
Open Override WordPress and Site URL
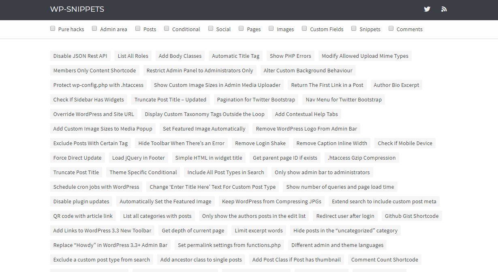click(x=94, y=114)
